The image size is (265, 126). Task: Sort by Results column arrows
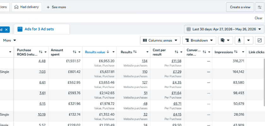click(x=135, y=52)
